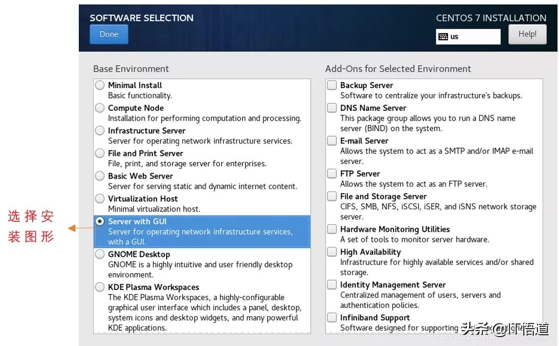Click Done to confirm software selection
Screen dimensions: 559x346
point(109,34)
